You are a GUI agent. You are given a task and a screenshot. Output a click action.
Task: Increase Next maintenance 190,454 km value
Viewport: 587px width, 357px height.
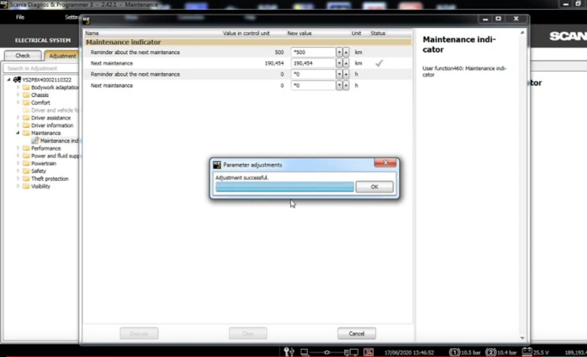[345, 63]
